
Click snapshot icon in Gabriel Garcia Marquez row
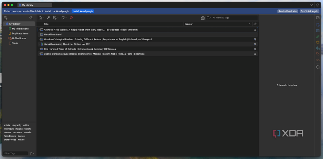click(255, 54)
